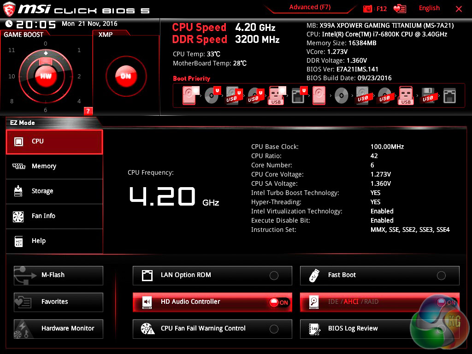This screenshot has width=472, height=354.
Task: Open BIOS Log Review
Action: click(x=380, y=329)
